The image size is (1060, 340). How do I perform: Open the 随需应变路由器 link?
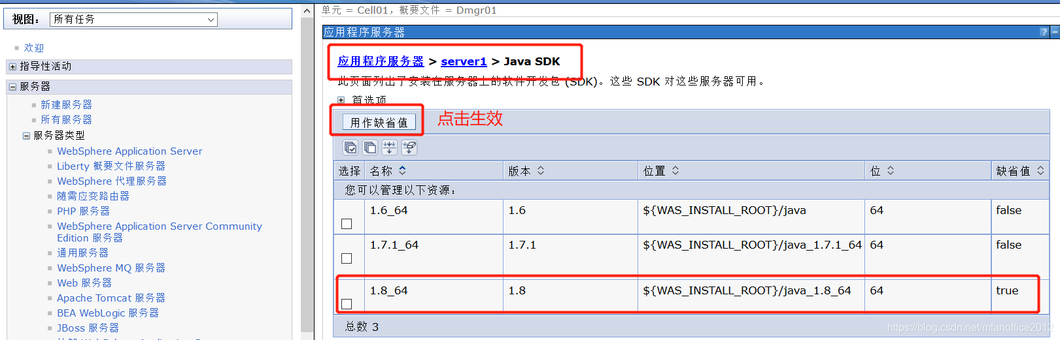pyautogui.click(x=93, y=196)
